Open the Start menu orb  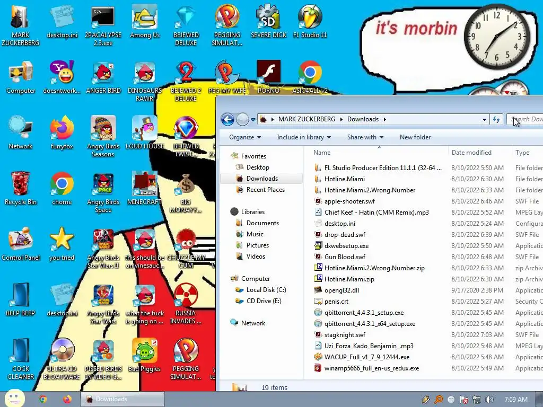pyautogui.click(x=14, y=399)
